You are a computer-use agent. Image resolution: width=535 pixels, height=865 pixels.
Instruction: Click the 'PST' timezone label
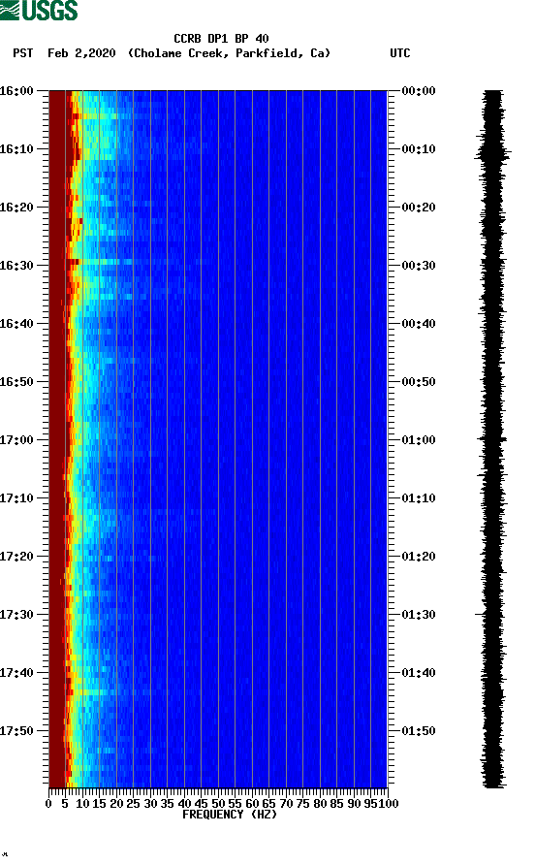pos(23,53)
